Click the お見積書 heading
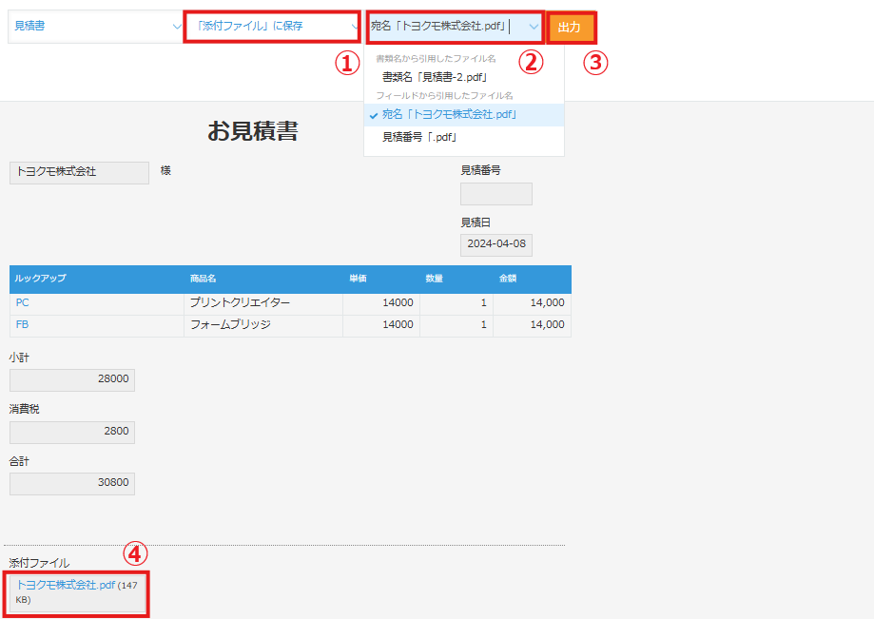 tap(253, 131)
